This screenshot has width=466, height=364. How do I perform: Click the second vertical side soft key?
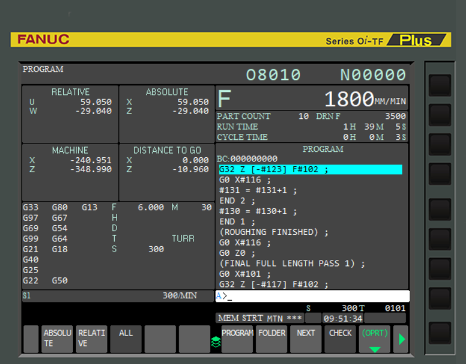(440, 115)
